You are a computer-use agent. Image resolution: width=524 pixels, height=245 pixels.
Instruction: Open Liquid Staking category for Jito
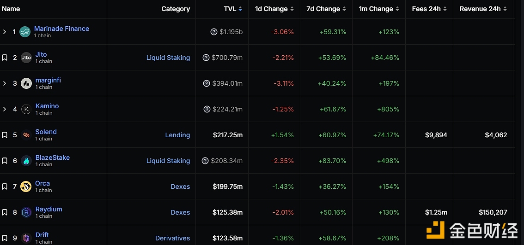click(x=168, y=58)
